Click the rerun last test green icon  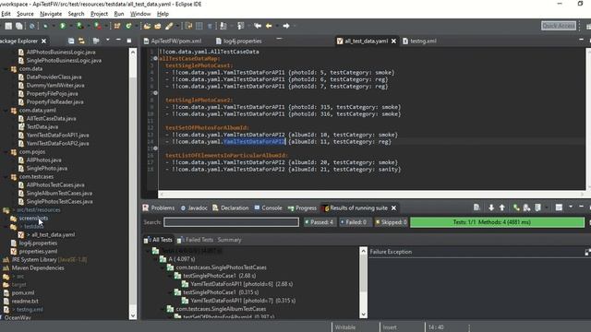tap(515, 207)
